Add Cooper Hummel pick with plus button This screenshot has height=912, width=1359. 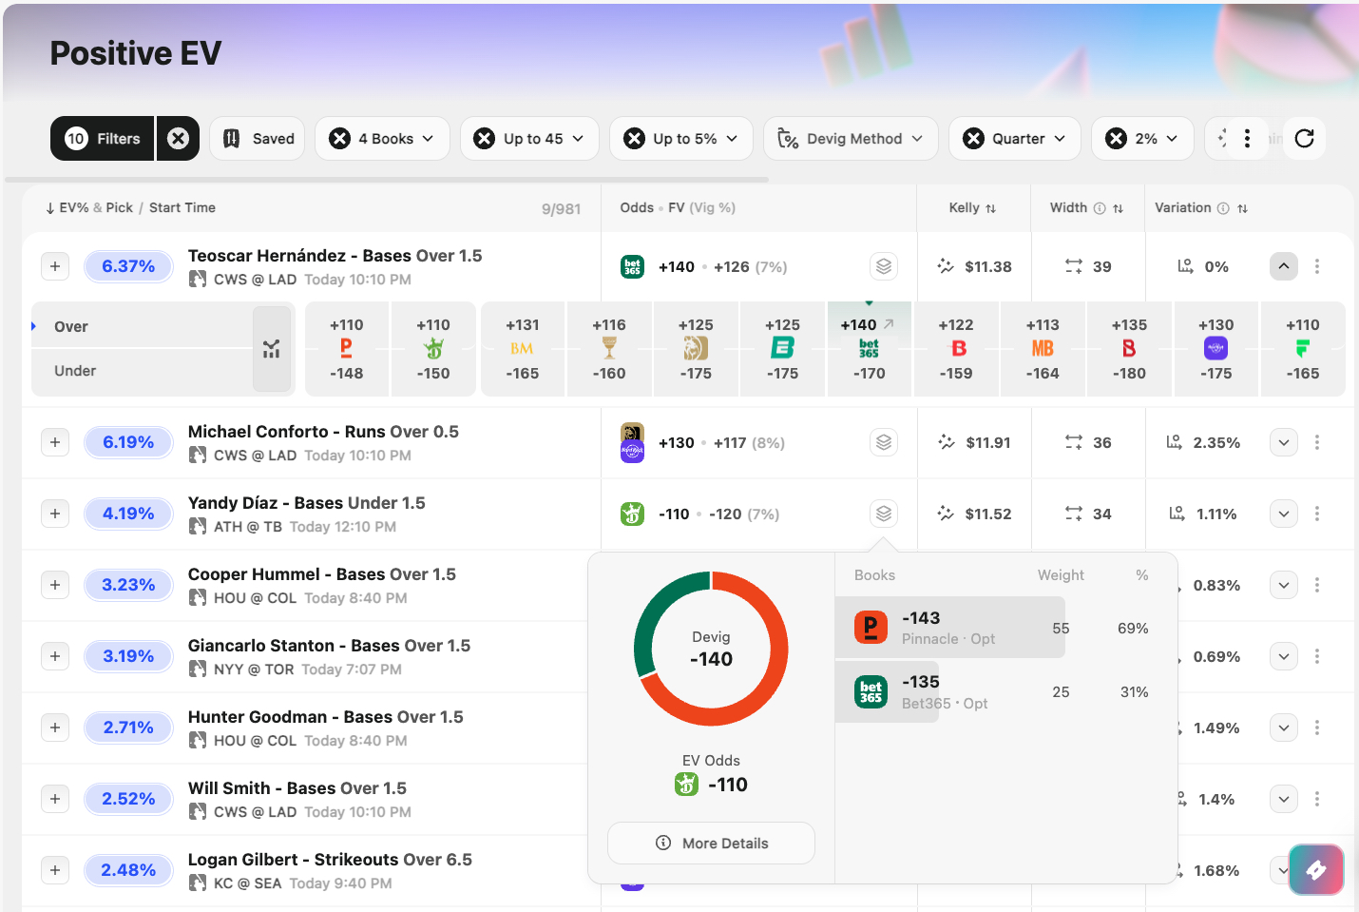tap(55, 585)
